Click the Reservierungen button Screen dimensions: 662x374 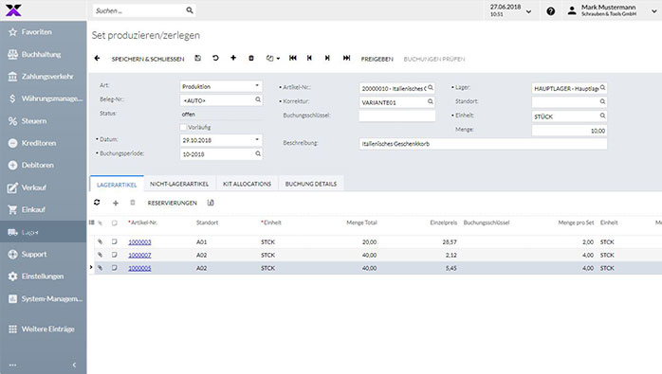click(x=173, y=203)
